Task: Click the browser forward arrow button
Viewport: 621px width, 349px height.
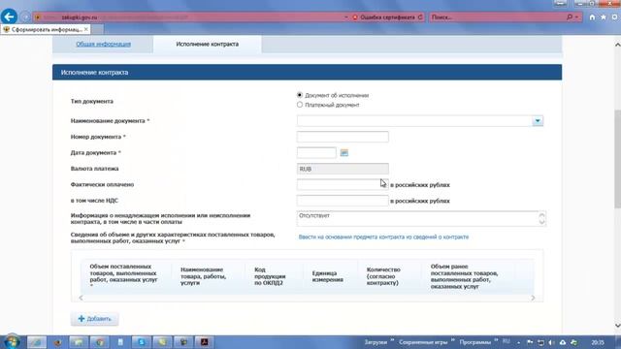Action: (25, 17)
